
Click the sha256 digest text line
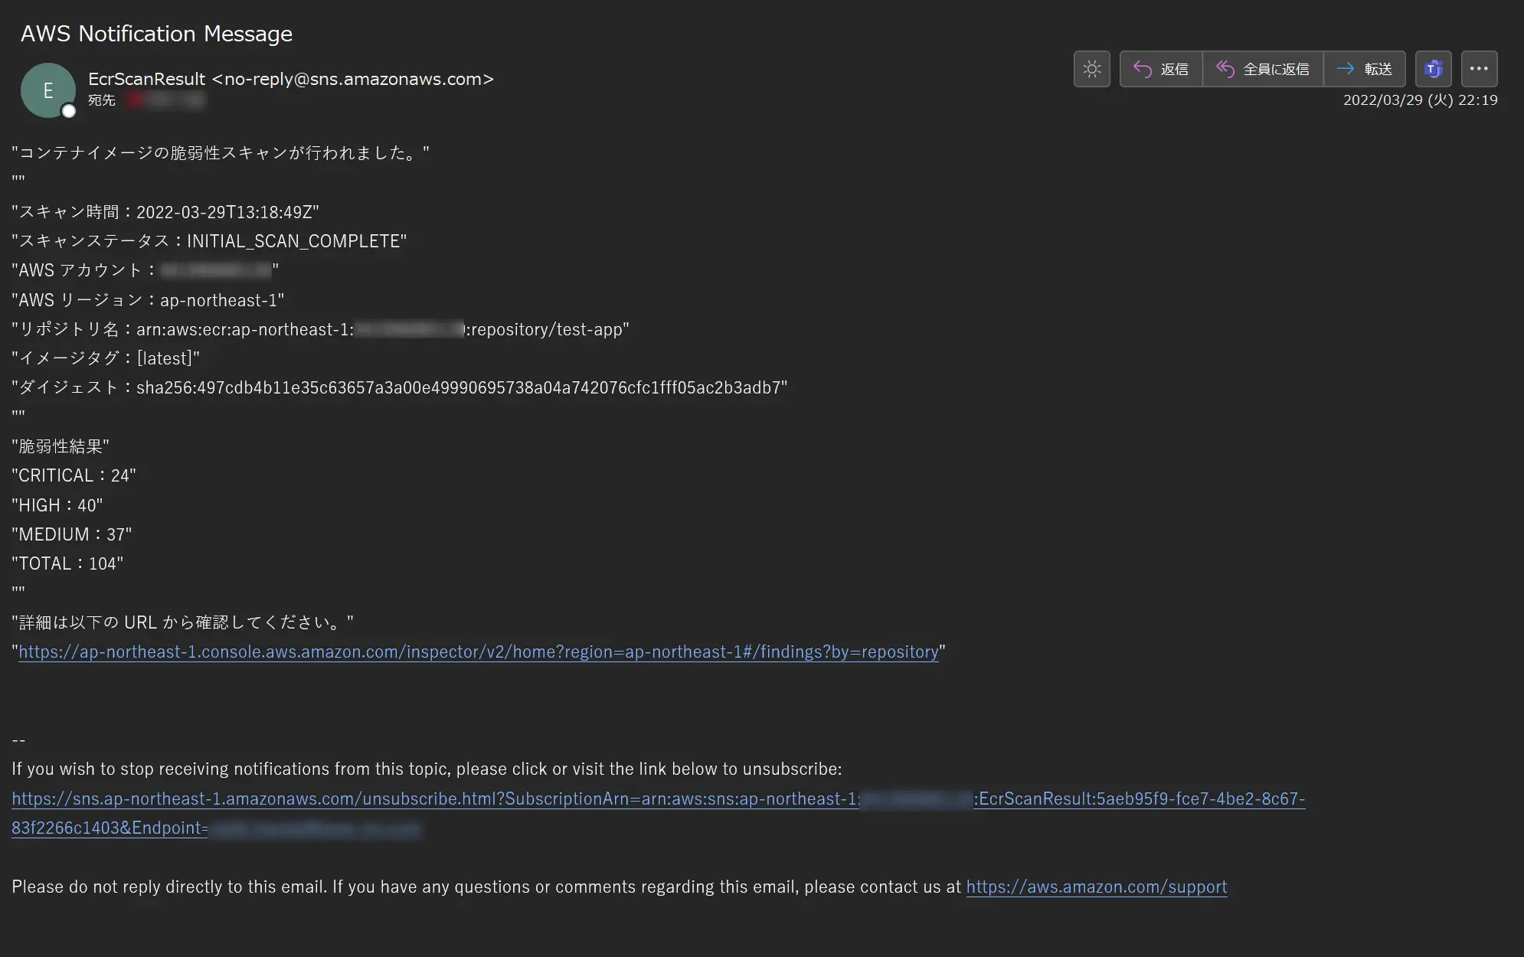click(399, 387)
